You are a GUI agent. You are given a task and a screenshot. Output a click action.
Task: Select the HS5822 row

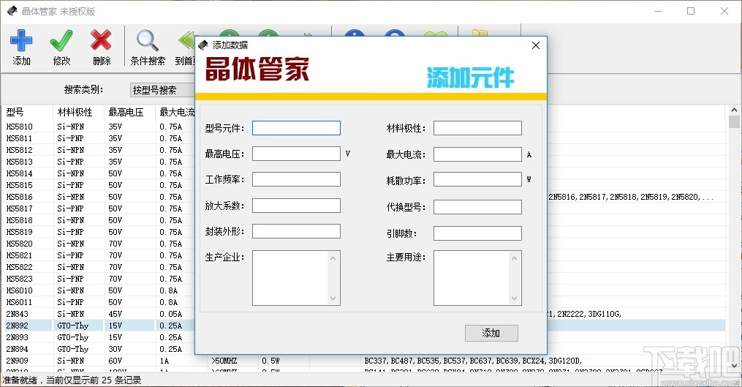click(x=98, y=267)
